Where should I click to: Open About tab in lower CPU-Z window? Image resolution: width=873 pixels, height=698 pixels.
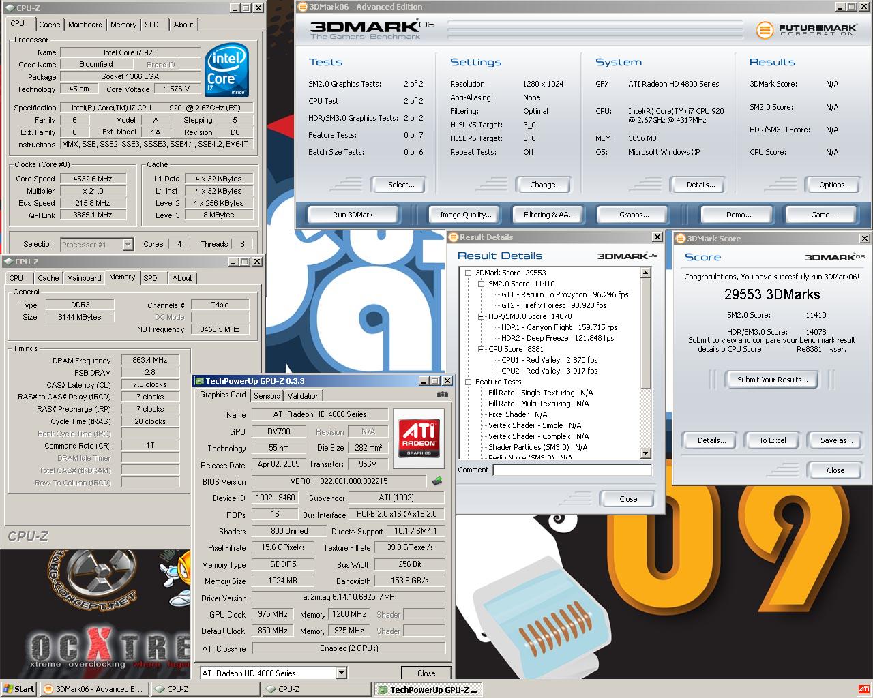click(x=182, y=278)
